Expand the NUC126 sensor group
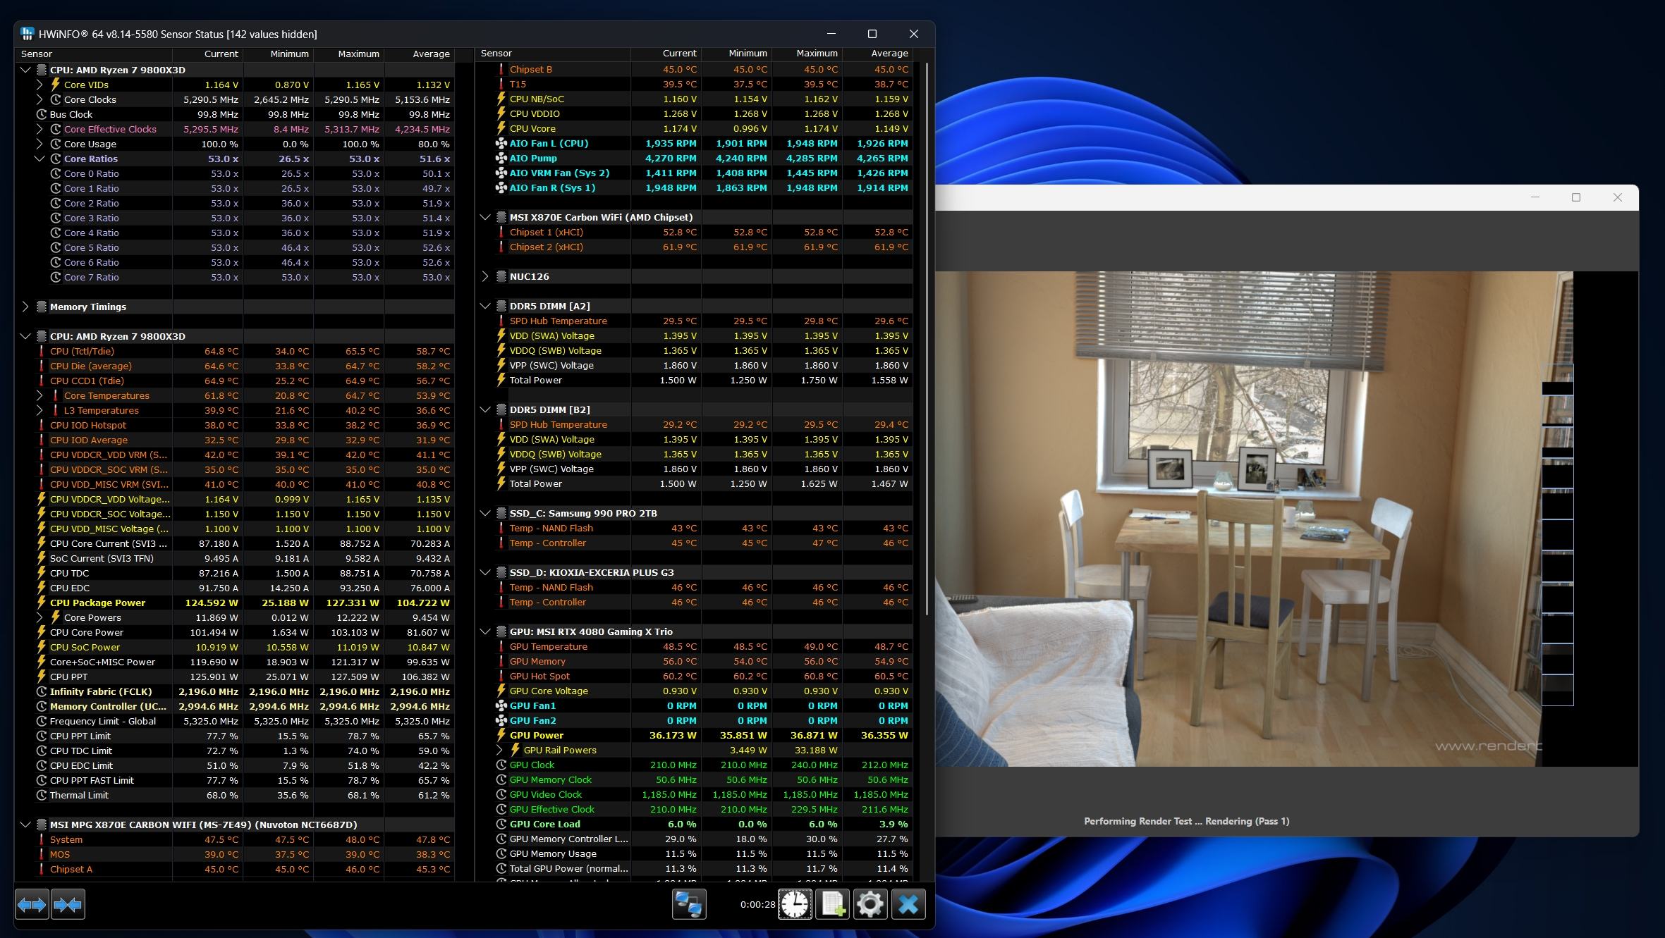 coord(485,276)
